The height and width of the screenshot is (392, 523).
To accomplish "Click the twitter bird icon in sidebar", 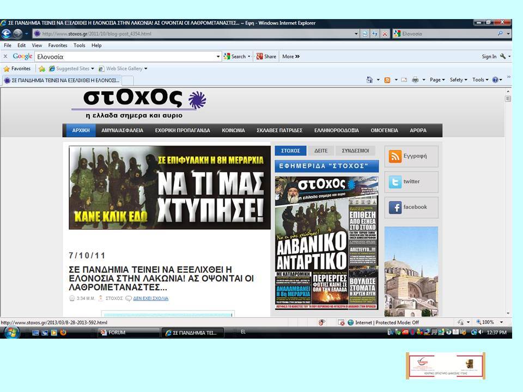I will pyautogui.click(x=395, y=182).
